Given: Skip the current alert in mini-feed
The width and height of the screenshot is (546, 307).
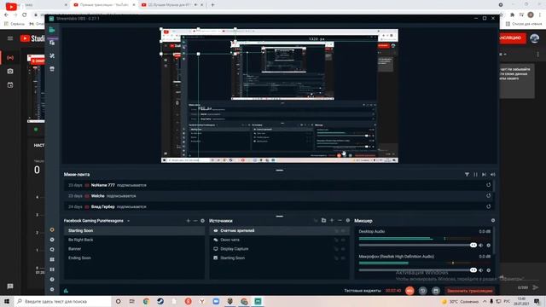Looking at the screenshot, I should pyautogui.click(x=484, y=174).
